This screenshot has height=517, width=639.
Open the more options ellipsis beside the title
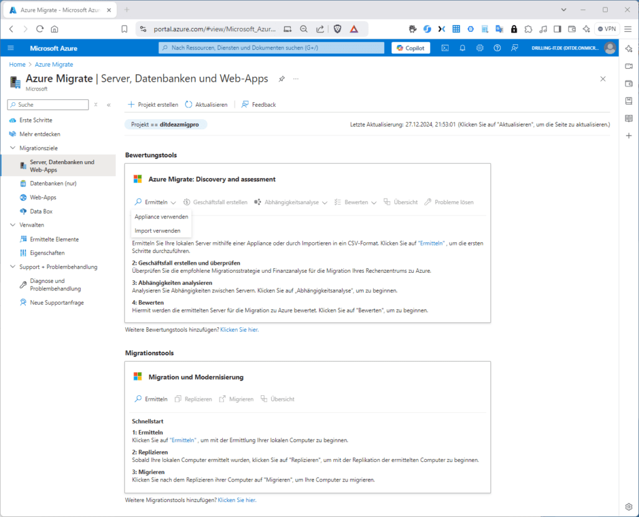coord(296,79)
